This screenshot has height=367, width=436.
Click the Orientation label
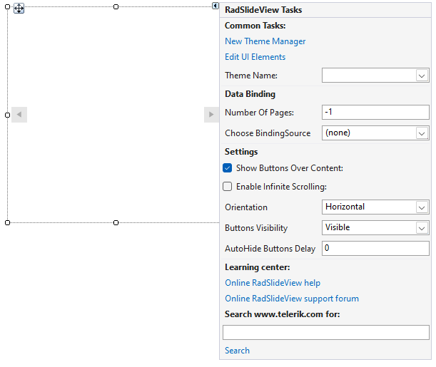tap(245, 207)
